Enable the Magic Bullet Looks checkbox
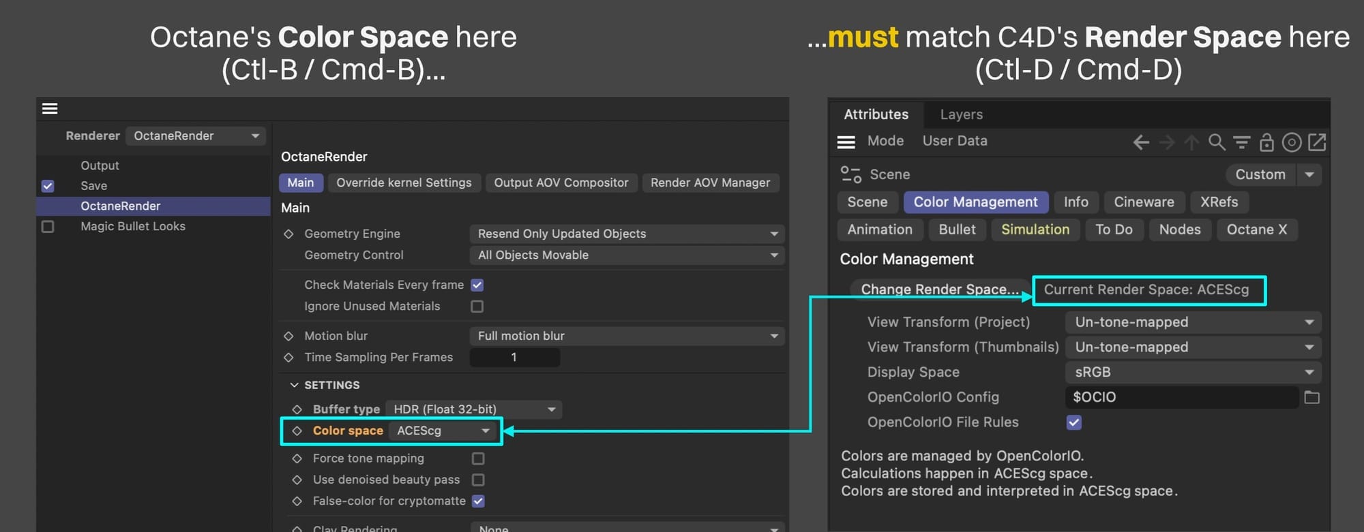The height and width of the screenshot is (532, 1364). [48, 226]
